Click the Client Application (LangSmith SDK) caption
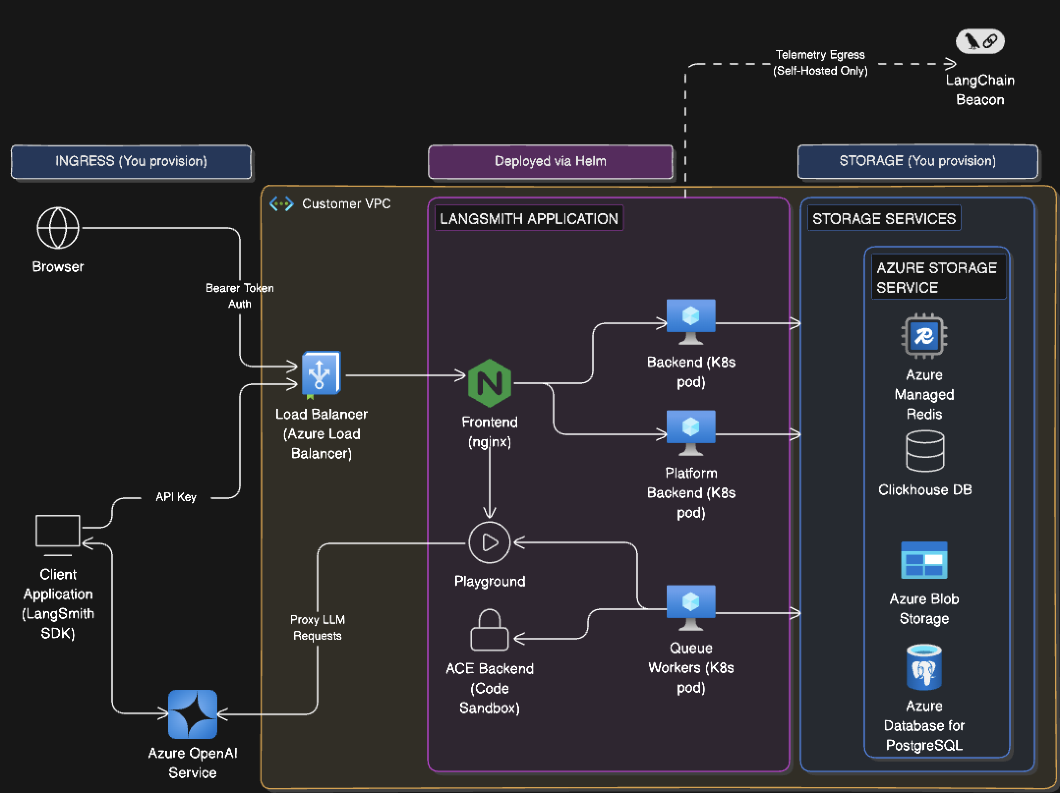The width and height of the screenshot is (1060, 793). coord(58,604)
